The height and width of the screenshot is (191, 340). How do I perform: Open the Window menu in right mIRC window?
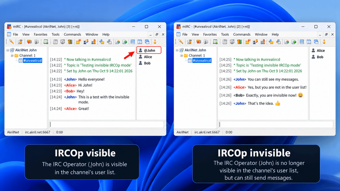(261, 34)
